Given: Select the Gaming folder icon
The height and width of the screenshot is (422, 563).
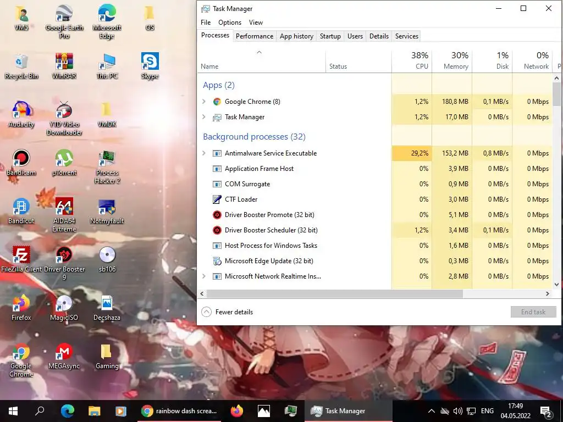Looking at the screenshot, I should click(x=107, y=356).
